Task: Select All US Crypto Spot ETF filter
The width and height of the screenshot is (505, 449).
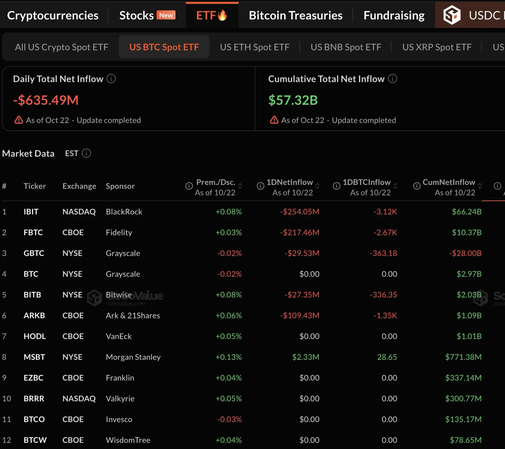Action: point(62,47)
